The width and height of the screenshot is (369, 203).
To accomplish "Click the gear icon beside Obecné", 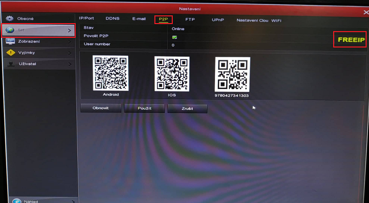I will coord(10,19).
